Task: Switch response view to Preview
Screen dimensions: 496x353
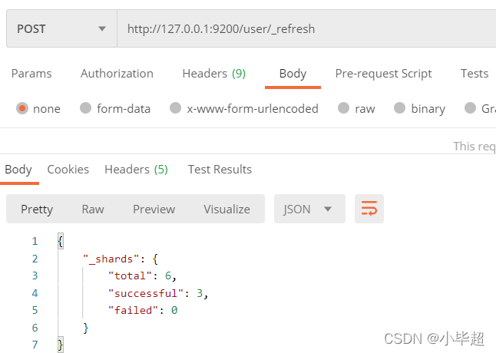Action: click(x=154, y=209)
